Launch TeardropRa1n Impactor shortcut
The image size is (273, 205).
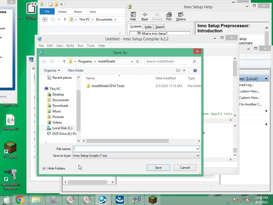pyautogui.click(x=10, y=180)
